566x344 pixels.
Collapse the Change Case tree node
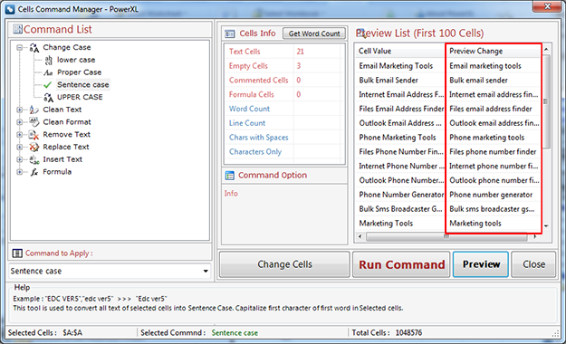coord(20,48)
